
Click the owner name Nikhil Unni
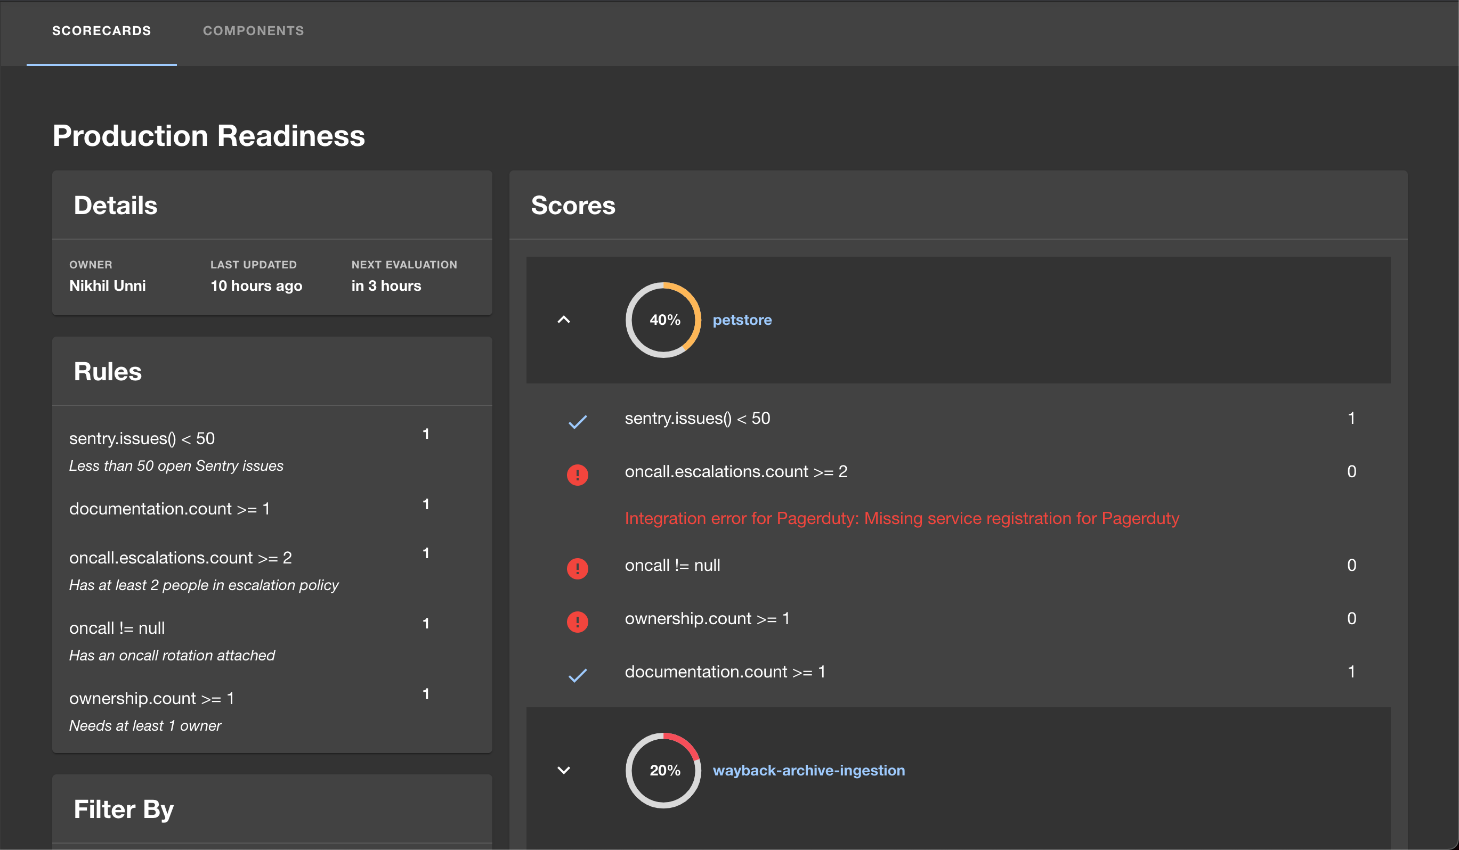tap(107, 286)
